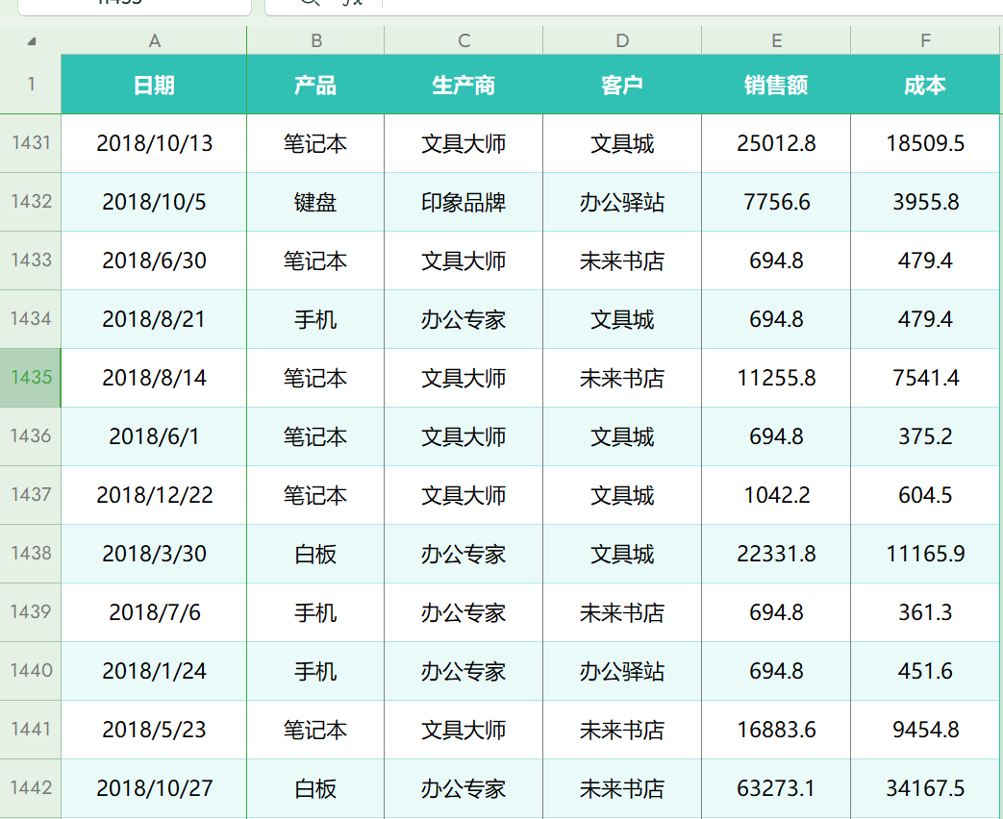Screen dimensions: 1003x819
Task: Select row header 1440
Action: pos(31,671)
